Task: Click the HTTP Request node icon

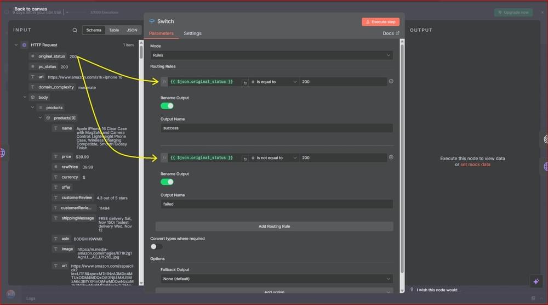Action: 24,45
